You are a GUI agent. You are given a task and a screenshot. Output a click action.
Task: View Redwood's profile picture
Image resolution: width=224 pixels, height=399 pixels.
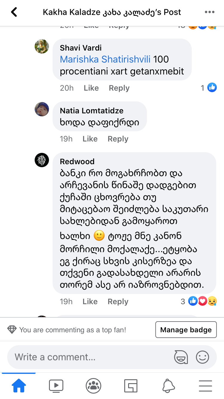tap(42, 160)
